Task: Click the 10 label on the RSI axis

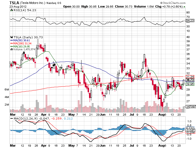Action: tap(188, 31)
